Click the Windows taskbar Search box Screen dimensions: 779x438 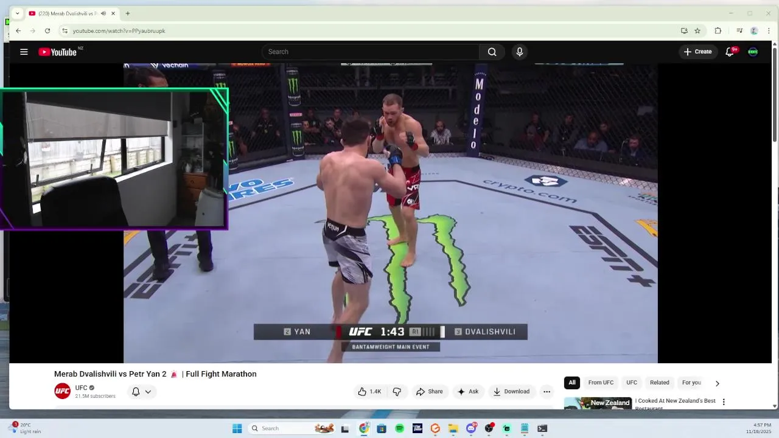point(293,428)
